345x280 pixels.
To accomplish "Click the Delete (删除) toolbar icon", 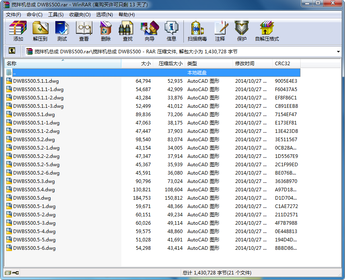I will click(106, 31).
